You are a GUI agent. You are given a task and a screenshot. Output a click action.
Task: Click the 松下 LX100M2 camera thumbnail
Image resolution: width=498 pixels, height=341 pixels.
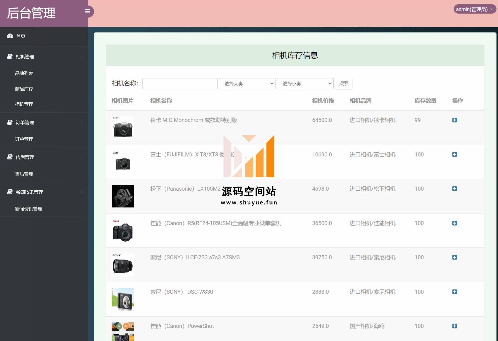point(123,196)
